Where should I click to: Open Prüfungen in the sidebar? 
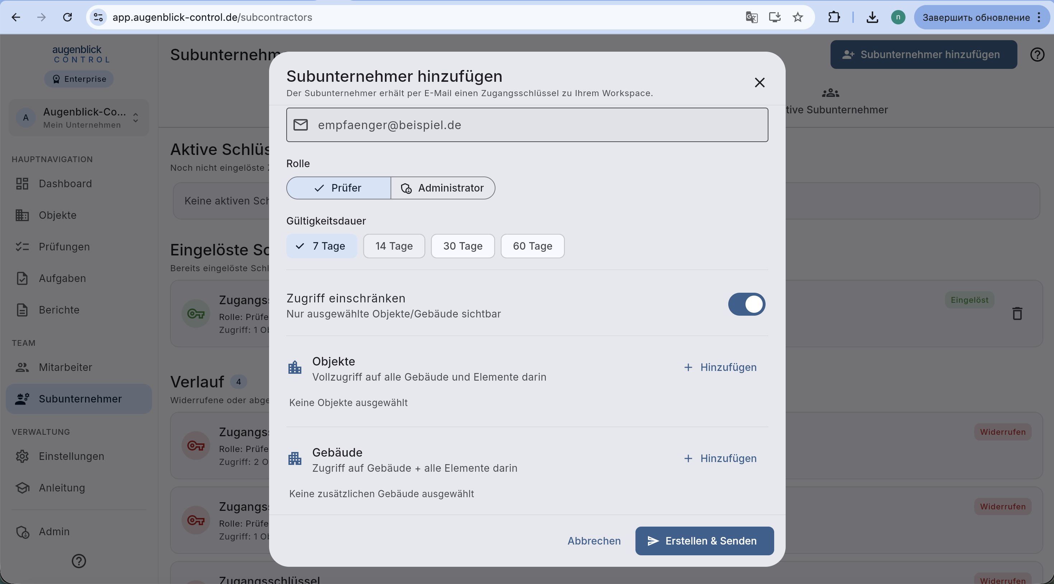pyautogui.click(x=79, y=247)
